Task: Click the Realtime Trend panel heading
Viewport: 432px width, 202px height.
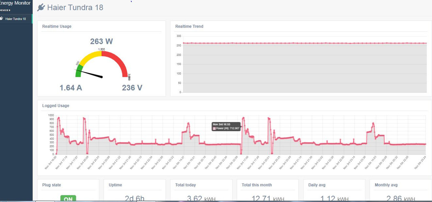Action: pos(189,26)
